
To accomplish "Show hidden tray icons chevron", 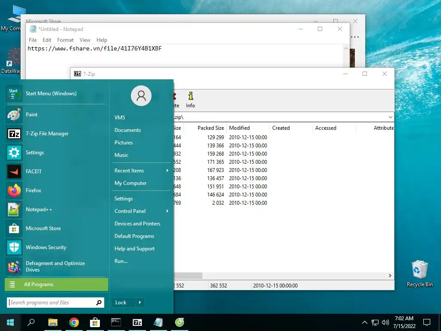I will (x=364, y=322).
